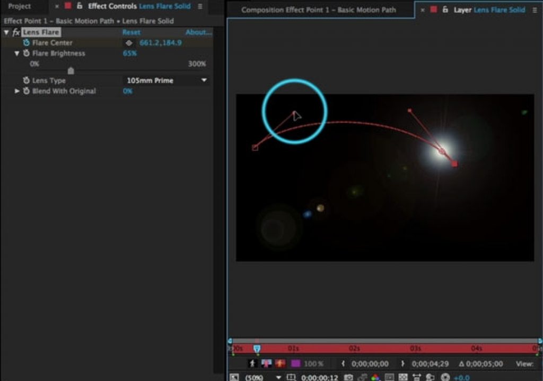Click the first render toggle icon left of 100%
The height and width of the screenshot is (381, 543).
(252, 364)
